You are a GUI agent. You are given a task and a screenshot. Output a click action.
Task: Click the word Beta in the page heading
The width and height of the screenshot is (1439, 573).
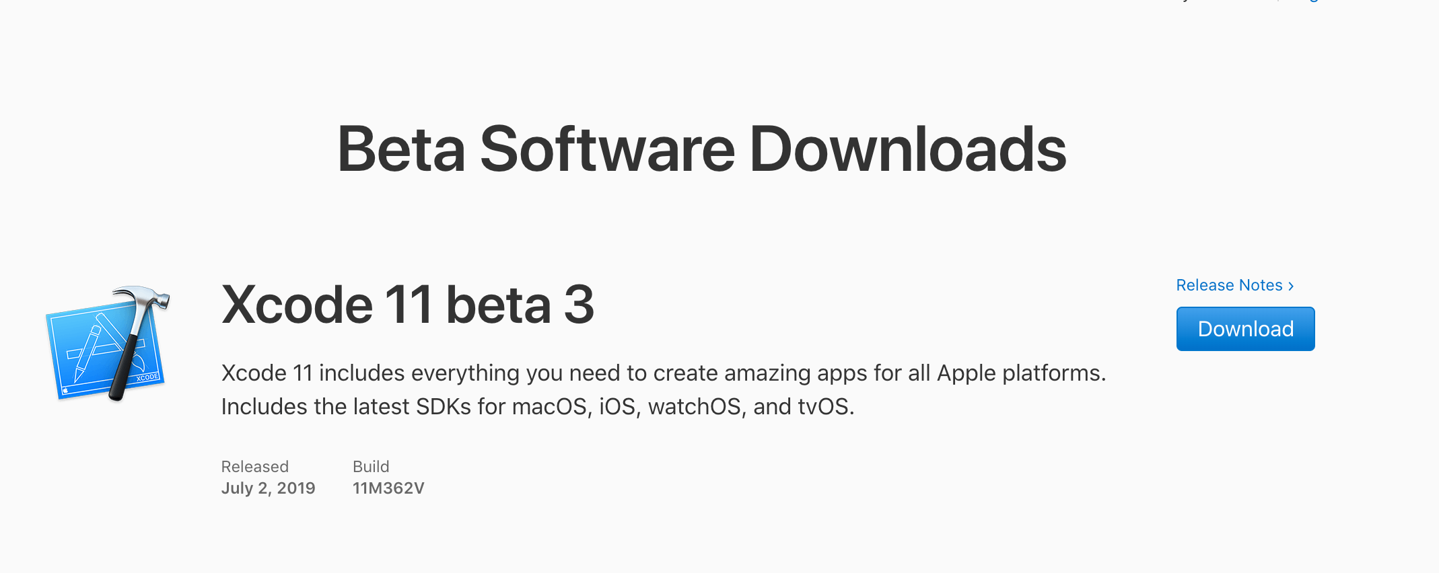coord(401,149)
